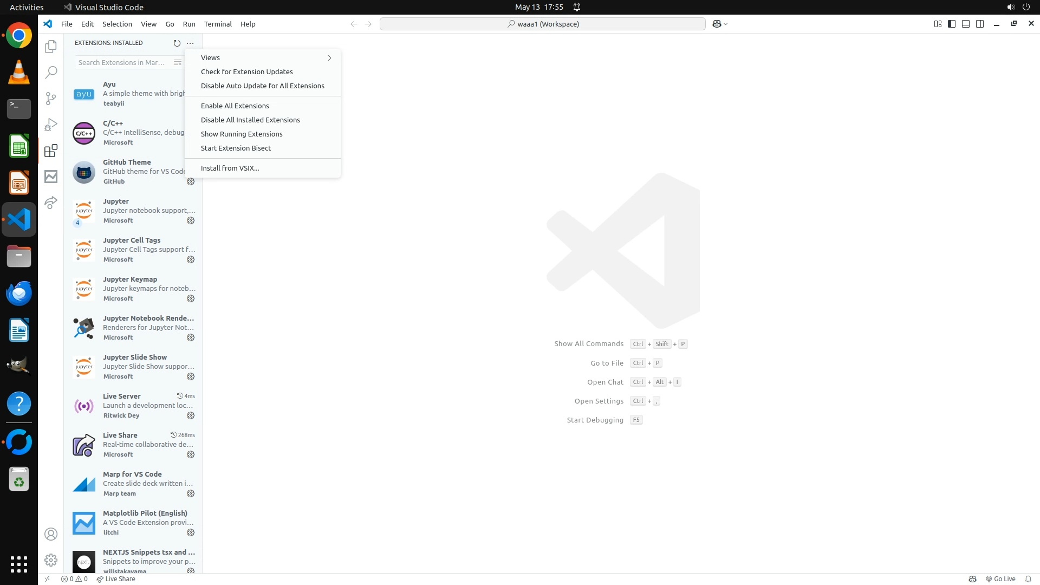Open the Search view icon
Viewport: 1040px width, 585px height.
click(x=51, y=72)
